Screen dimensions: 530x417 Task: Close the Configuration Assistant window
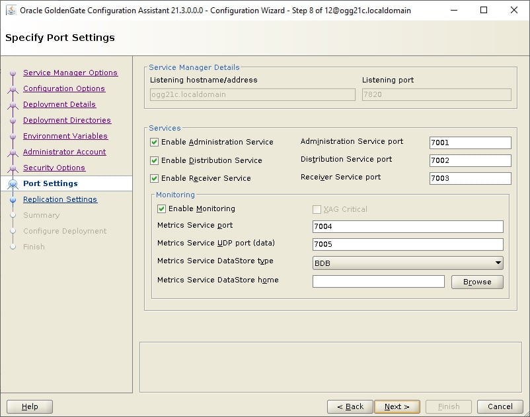coord(513,10)
